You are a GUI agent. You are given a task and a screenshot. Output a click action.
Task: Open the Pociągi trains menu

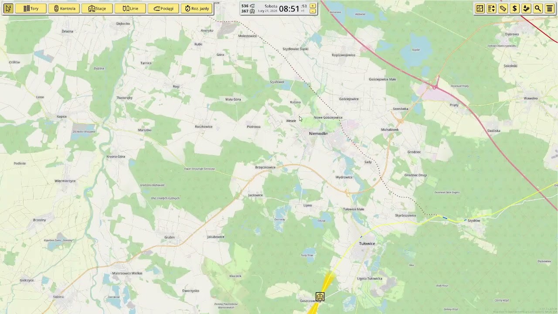pyautogui.click(x=163, y=8)
